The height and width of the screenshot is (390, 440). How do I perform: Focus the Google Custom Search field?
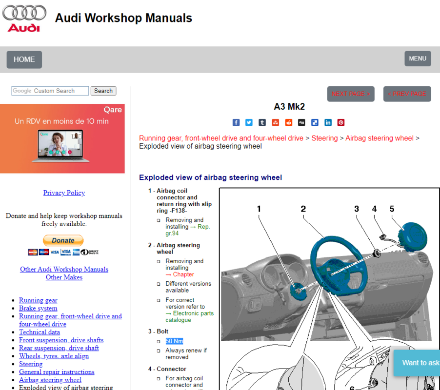click(50, 91)
